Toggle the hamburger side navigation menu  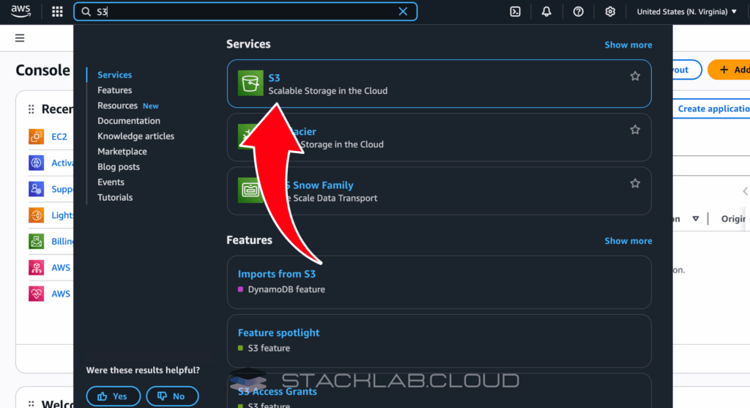[x=20, y=38]
